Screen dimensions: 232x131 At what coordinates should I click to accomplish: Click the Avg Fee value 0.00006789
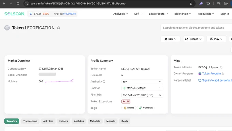coord(70,14)
